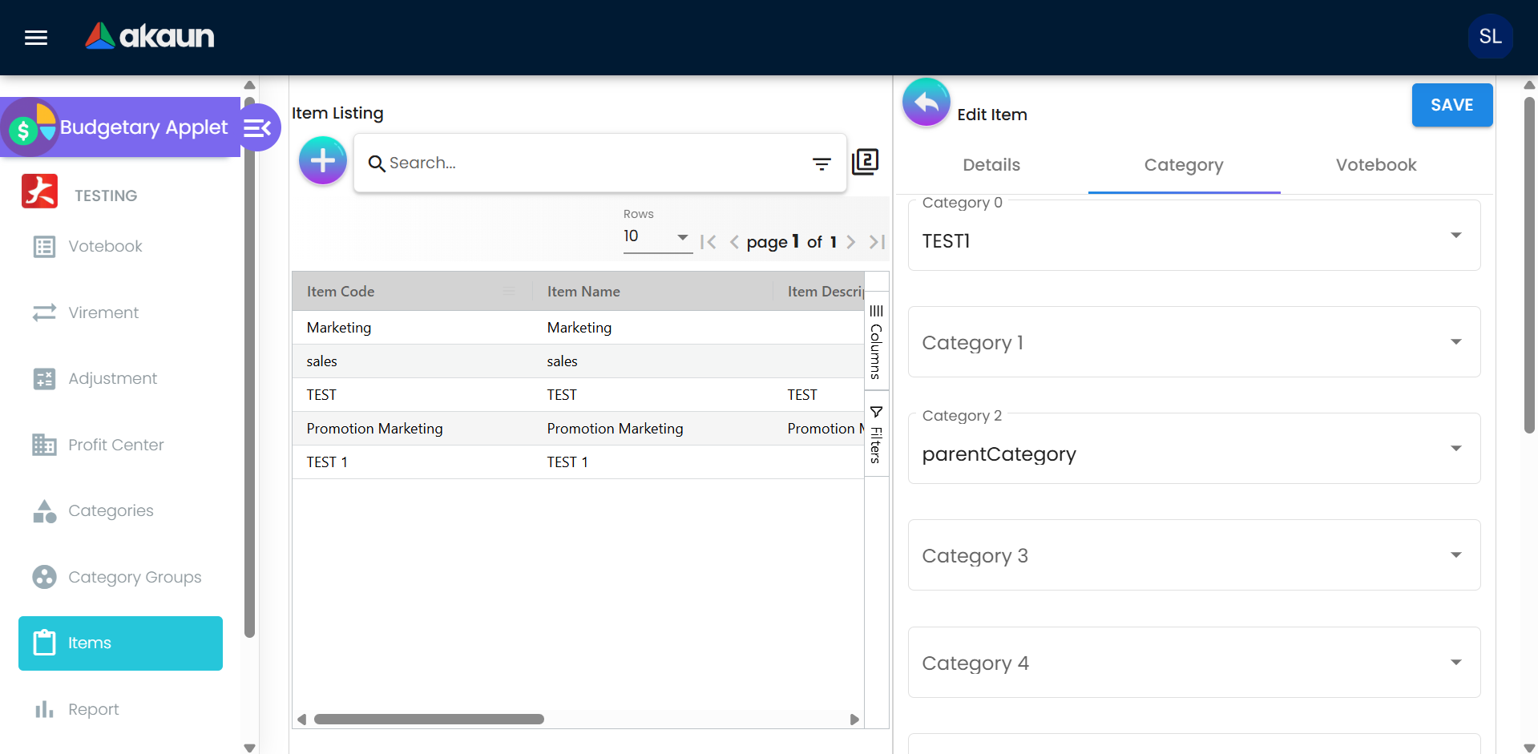
Task: Toggle the Filters side panel
Action: click(x=876, y=434)
